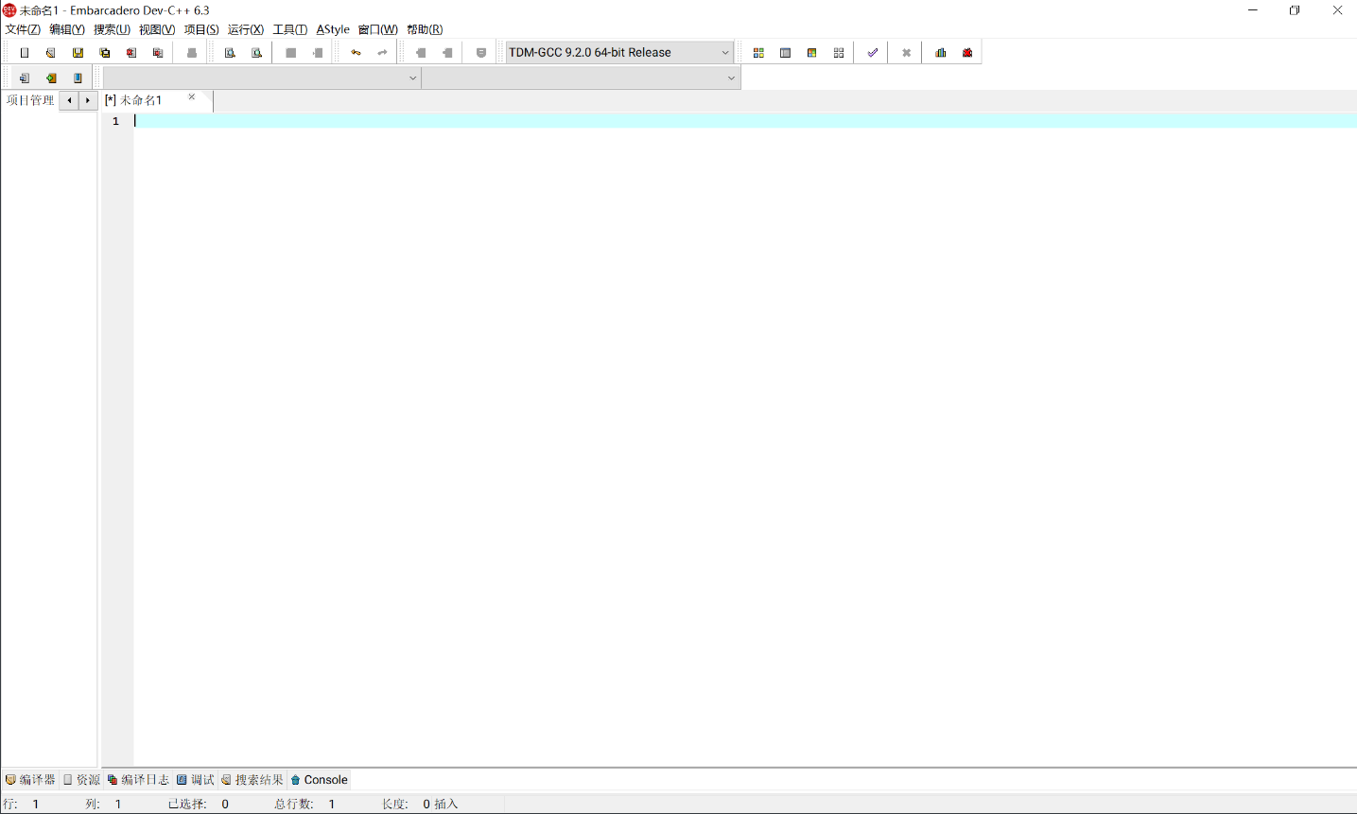Select the 项目管理 project manager tab
The width and height of the screenshot is (1357, 814).
(x=30, y=100)
